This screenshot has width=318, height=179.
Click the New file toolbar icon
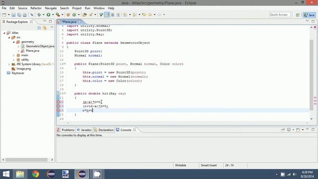(4, 15)
